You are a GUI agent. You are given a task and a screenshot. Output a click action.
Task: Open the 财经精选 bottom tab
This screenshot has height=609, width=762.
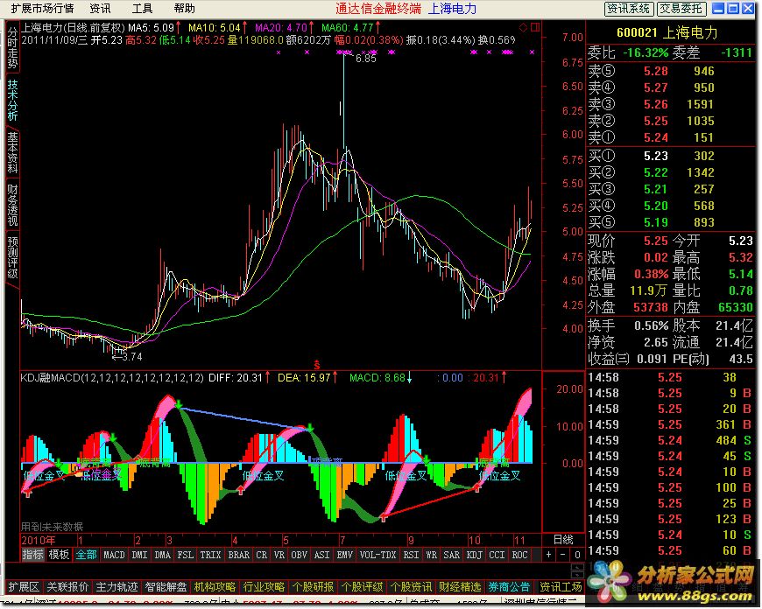pyautogui.click(x=460, y=587)
